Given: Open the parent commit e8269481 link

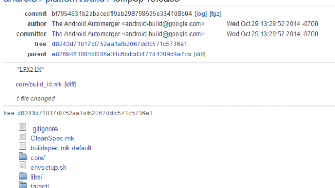Looking at the screenshot, I should click(x=121, y=54).
